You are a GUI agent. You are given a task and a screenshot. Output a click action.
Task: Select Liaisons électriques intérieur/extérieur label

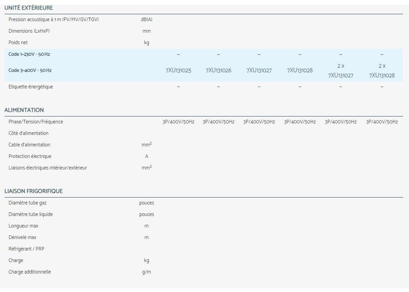47,168
